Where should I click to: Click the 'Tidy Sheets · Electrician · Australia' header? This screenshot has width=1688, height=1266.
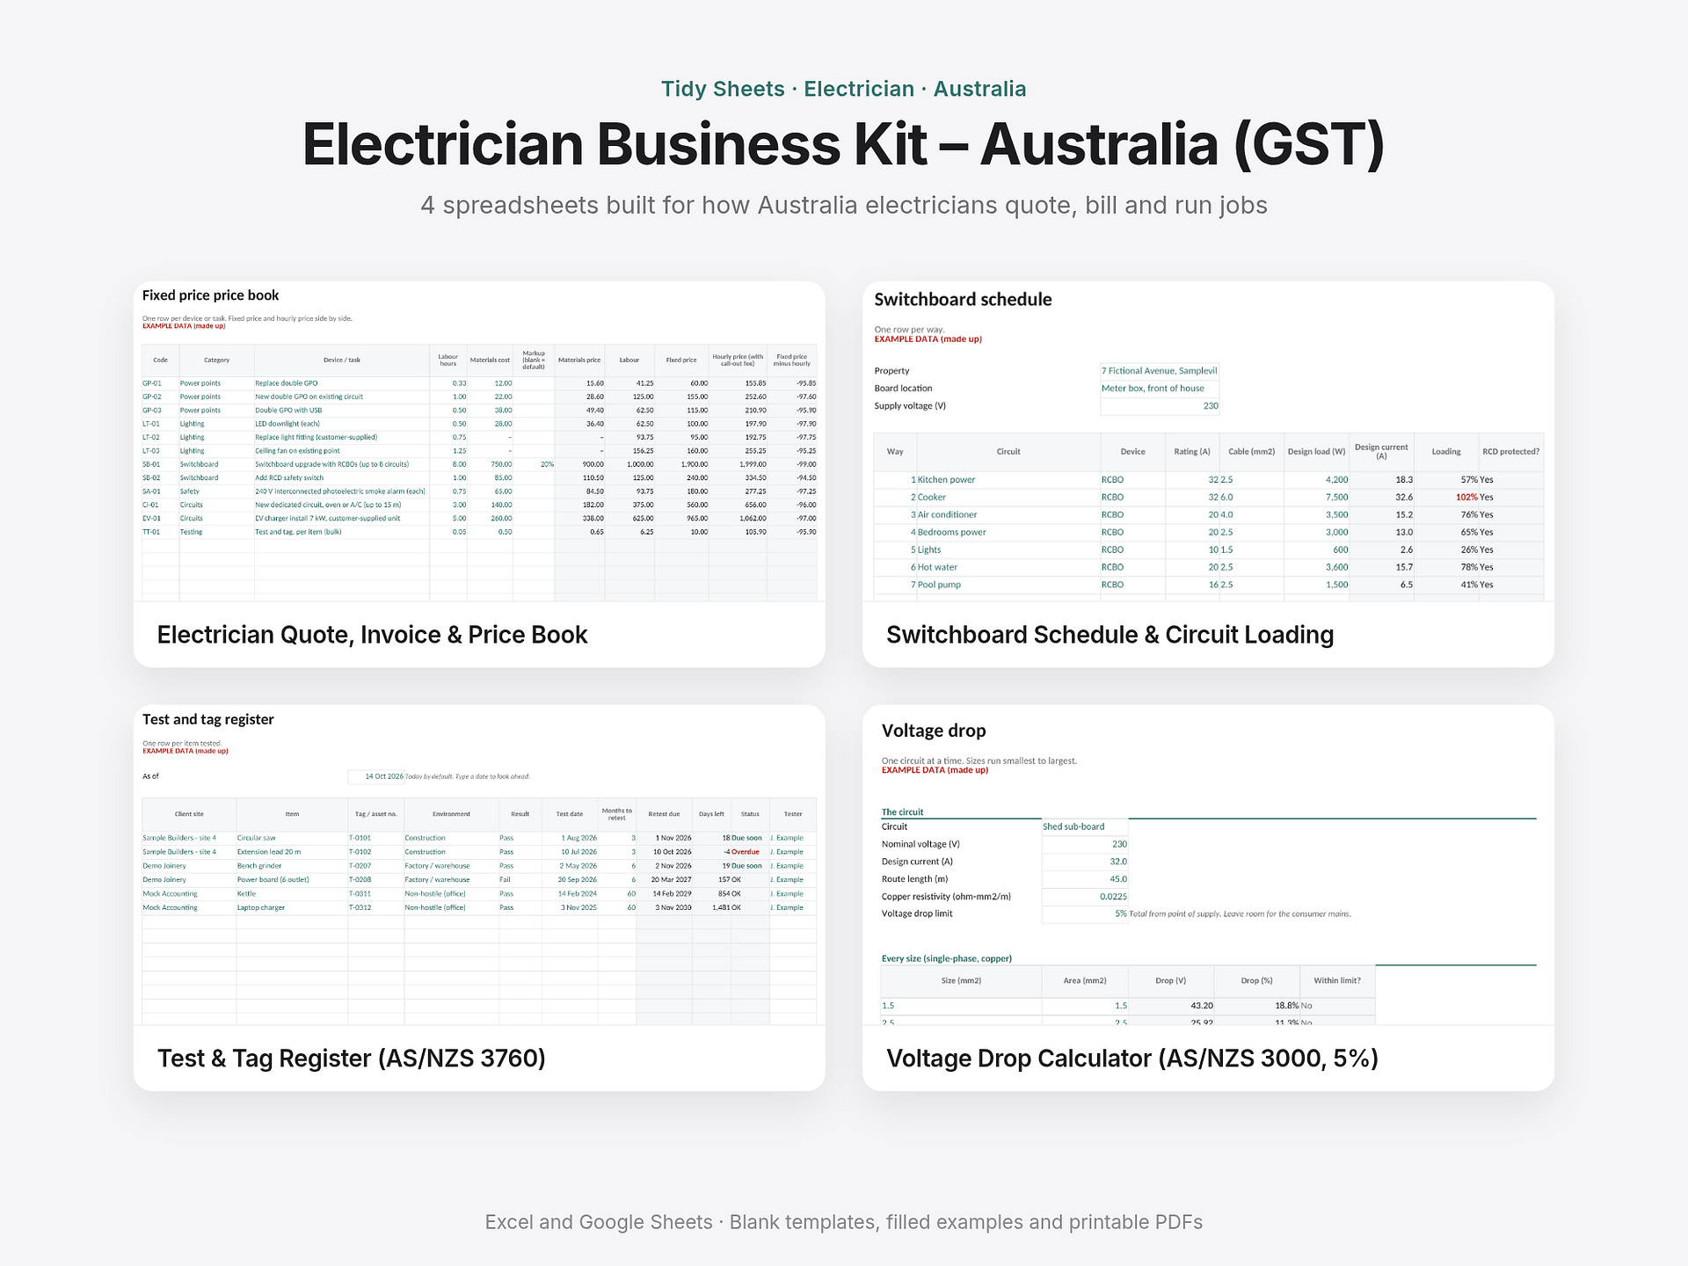click(x=844, y=89)
